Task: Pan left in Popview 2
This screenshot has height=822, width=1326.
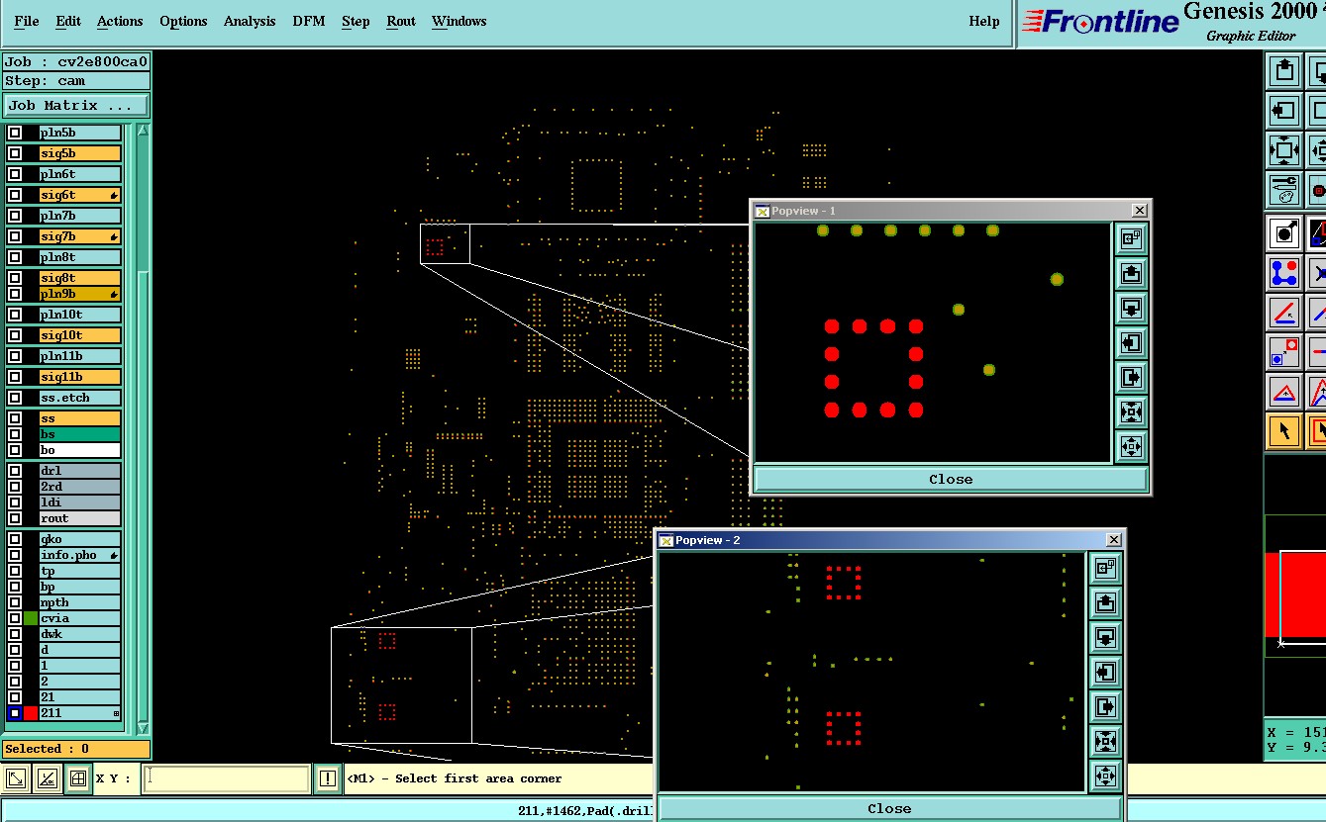Action: [x=1105, y=672]
